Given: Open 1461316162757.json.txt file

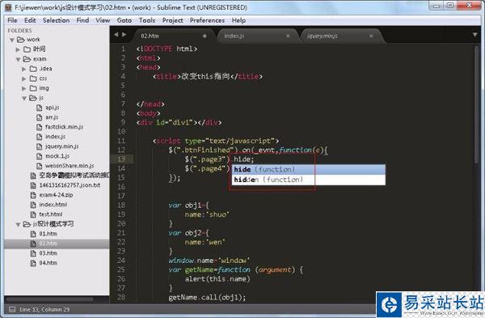Looking at the screenshot, I should click(70, 185).
